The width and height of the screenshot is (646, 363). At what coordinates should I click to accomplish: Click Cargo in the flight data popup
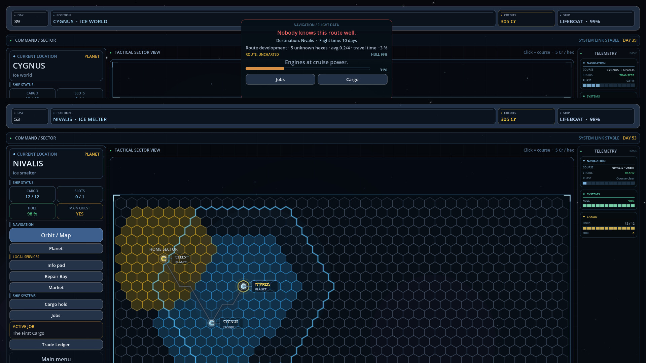pos(352,79)
